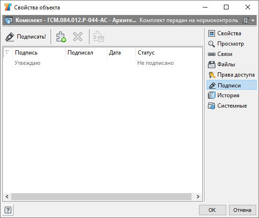This screenshot has height=218, width=259.
Task: Click the add signature icon with green plus
Action: pyautogui.click(x=61, y=37)
